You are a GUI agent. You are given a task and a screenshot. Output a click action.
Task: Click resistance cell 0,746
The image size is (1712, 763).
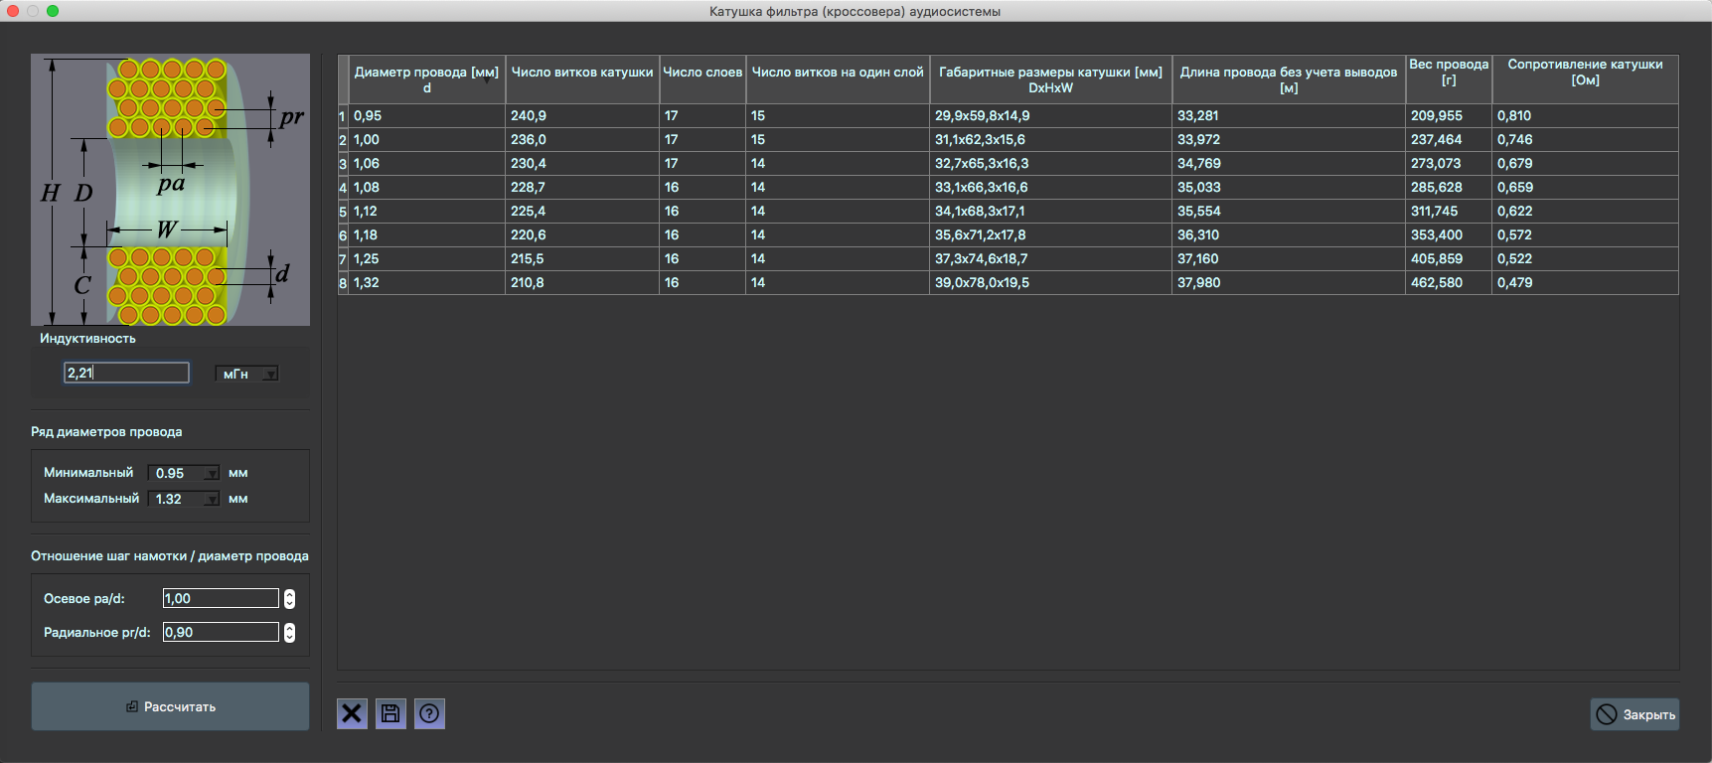pos(1586,140)
